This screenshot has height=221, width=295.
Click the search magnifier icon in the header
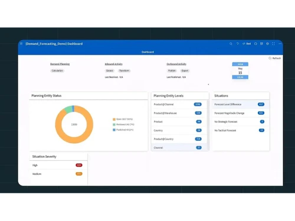click(x=231, y=44)
